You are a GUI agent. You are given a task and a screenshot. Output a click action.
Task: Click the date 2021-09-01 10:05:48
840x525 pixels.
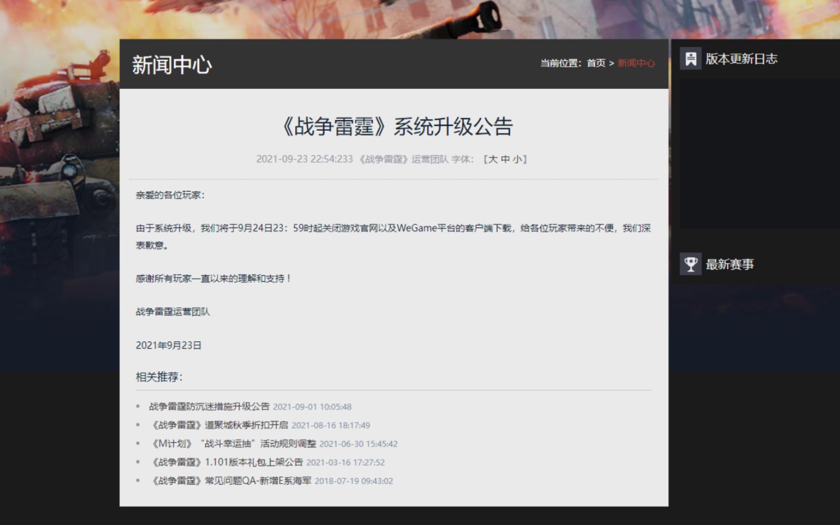coord(312,407)
